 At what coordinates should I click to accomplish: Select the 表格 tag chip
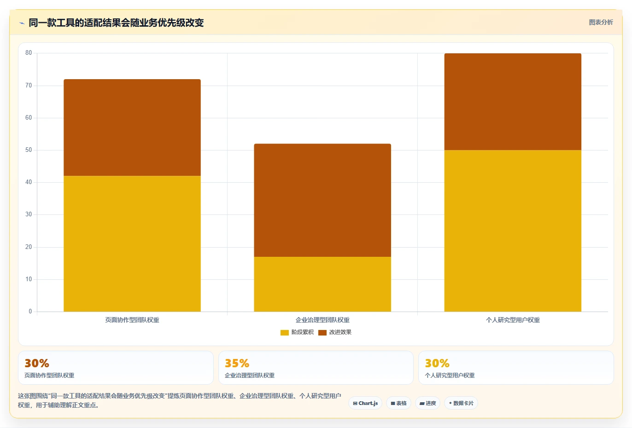[x=398, y=403]
